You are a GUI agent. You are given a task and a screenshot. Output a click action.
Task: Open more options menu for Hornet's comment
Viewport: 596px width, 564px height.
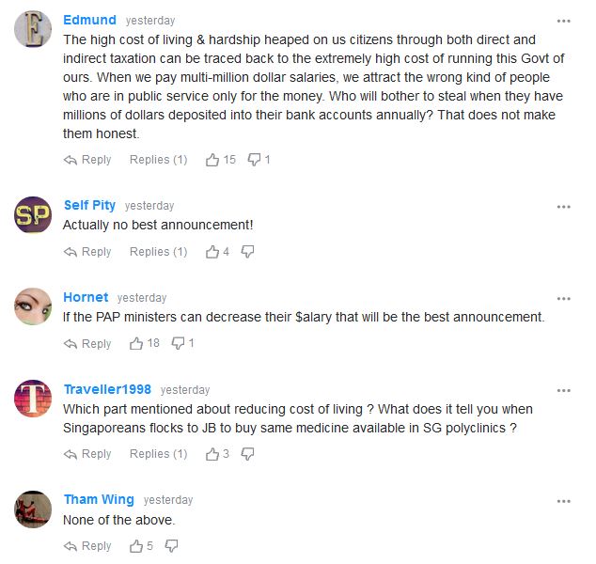[564, 299]
